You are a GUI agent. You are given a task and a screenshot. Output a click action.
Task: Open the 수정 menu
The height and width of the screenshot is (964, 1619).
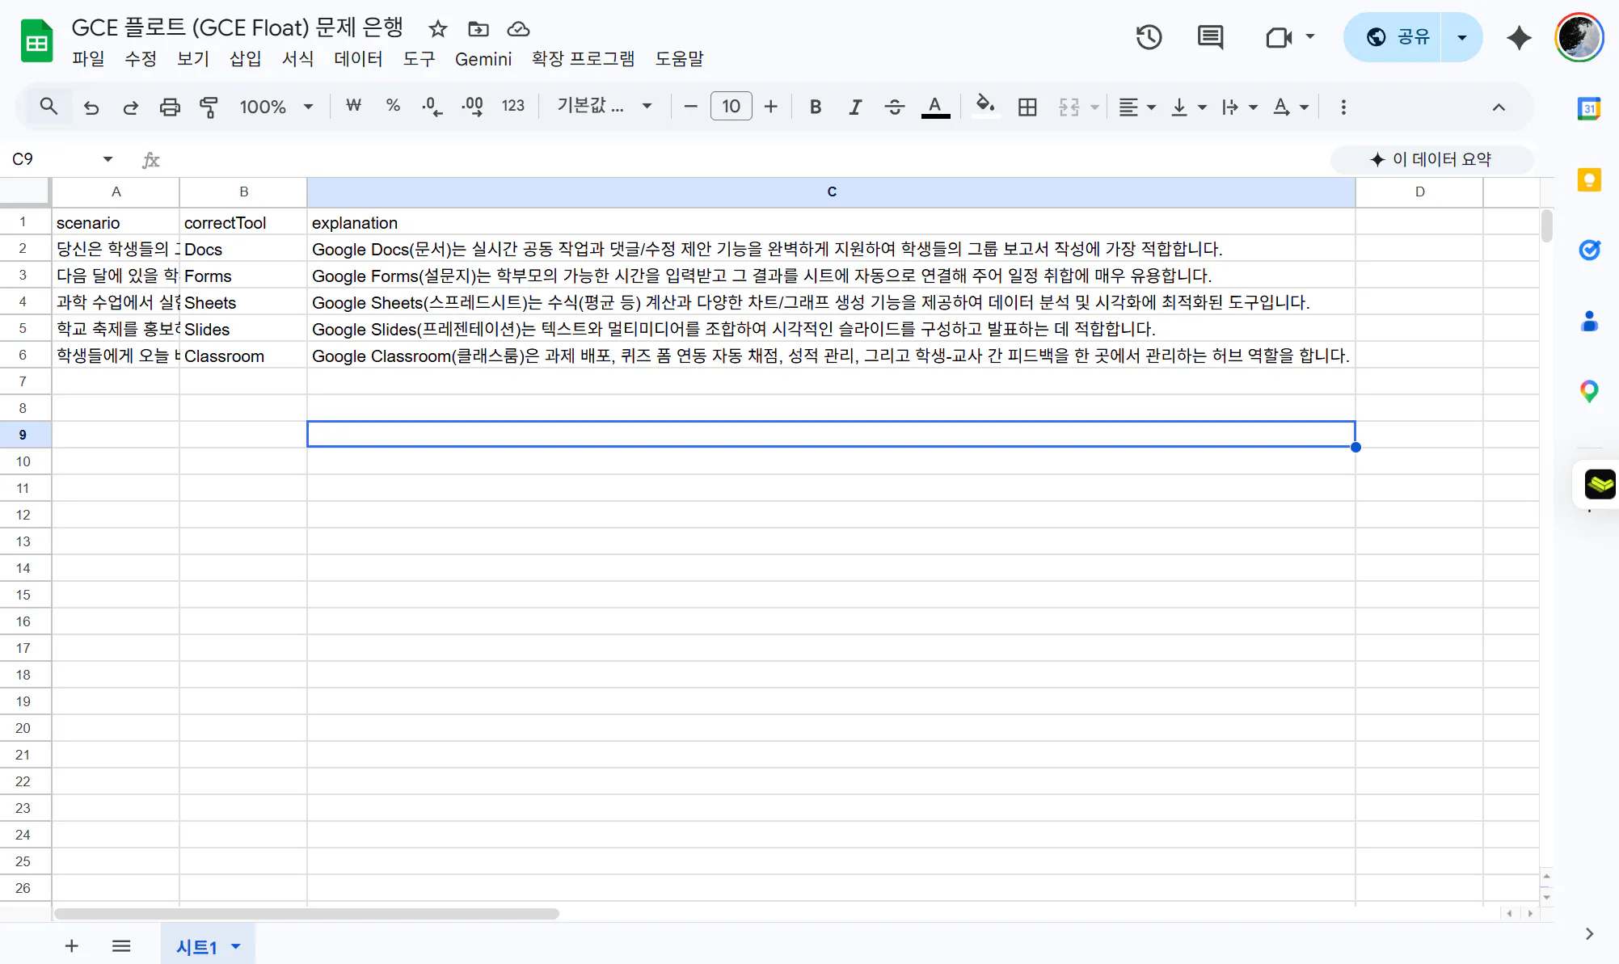(141, 59)
